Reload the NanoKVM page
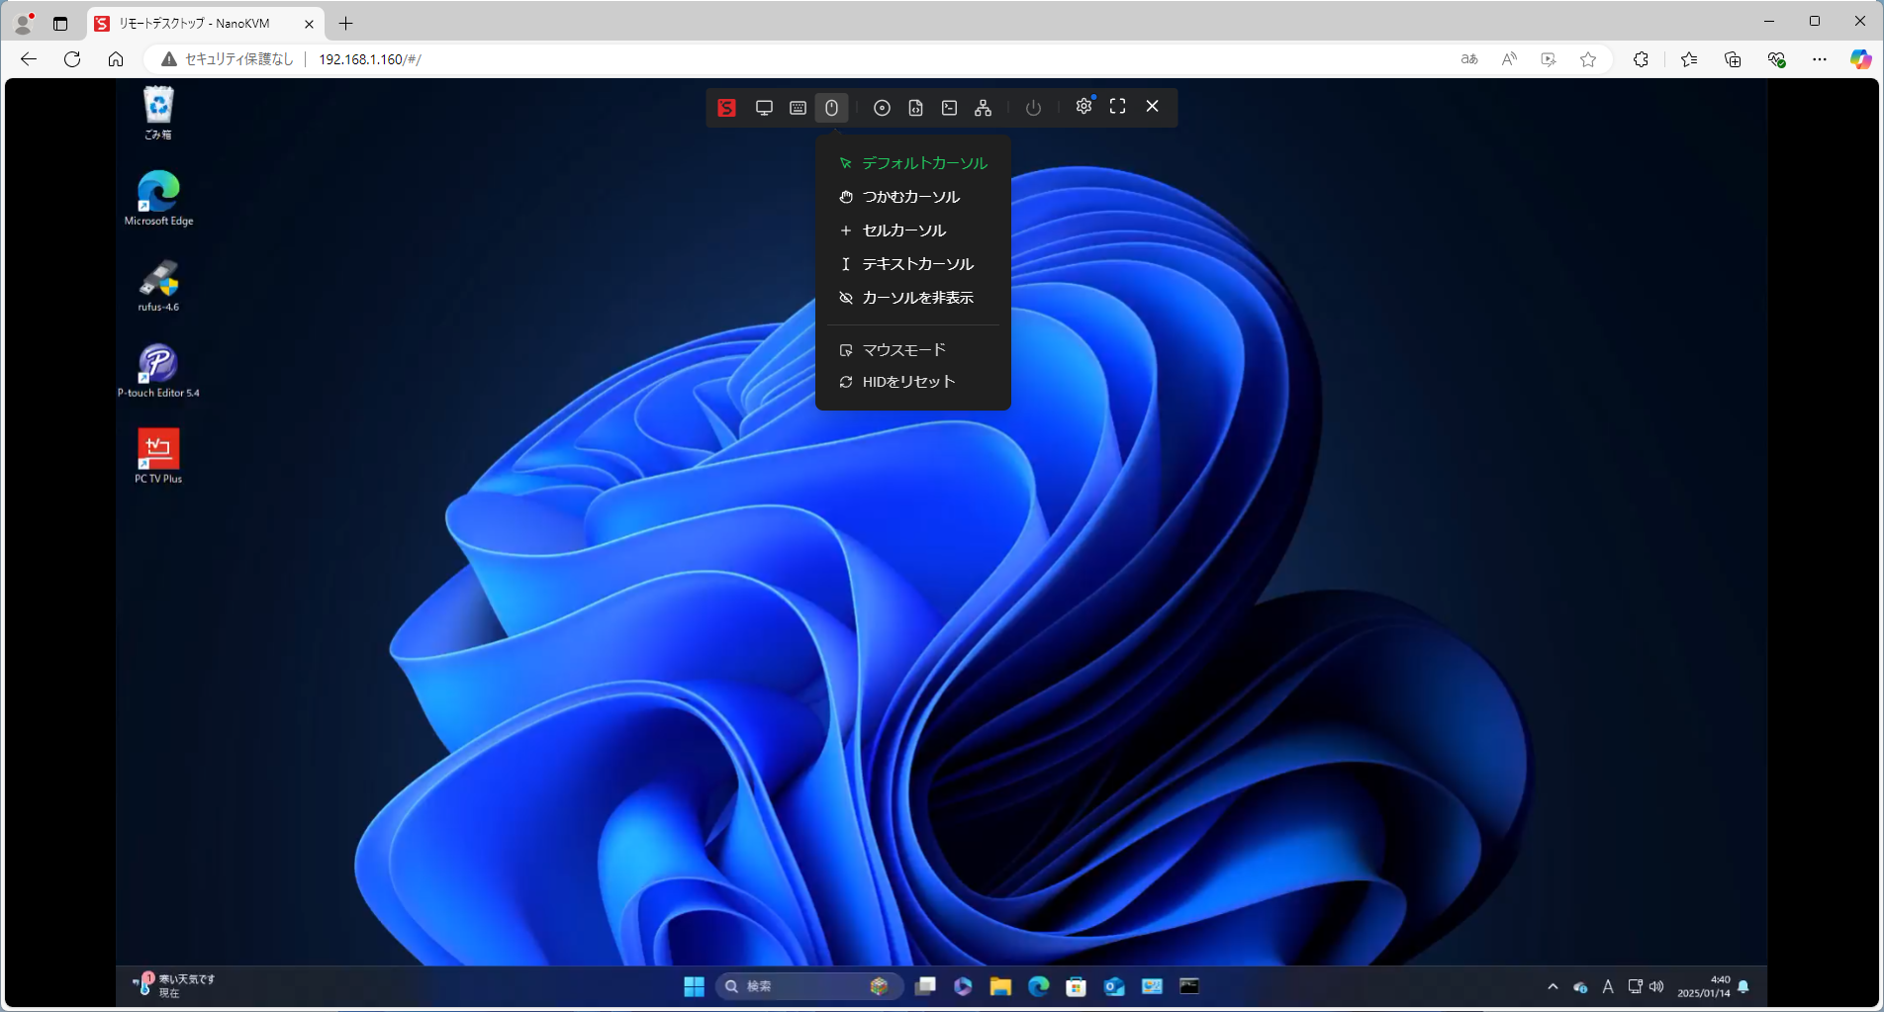This screenshot has width=1884, height=1012. [x=72, y=59]
